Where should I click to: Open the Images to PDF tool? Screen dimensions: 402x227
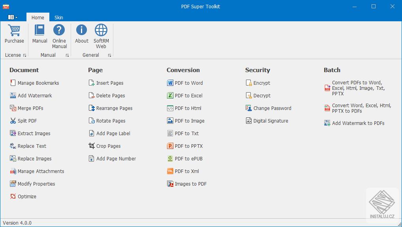(x=190, y=184)
